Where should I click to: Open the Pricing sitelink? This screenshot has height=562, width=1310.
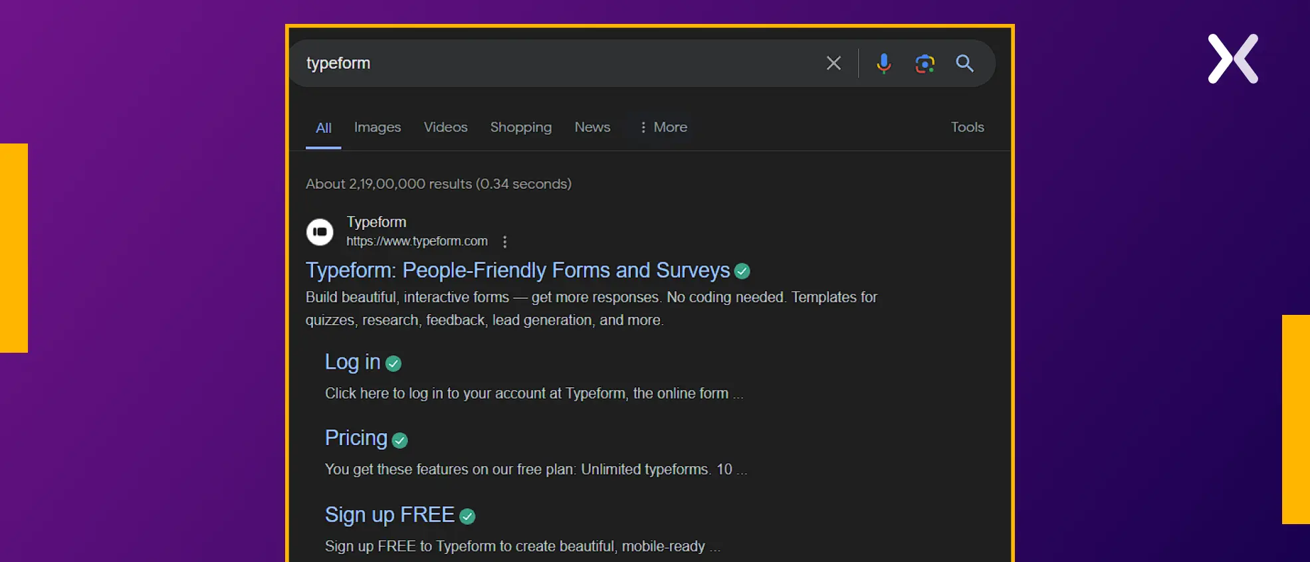(356, 438)
